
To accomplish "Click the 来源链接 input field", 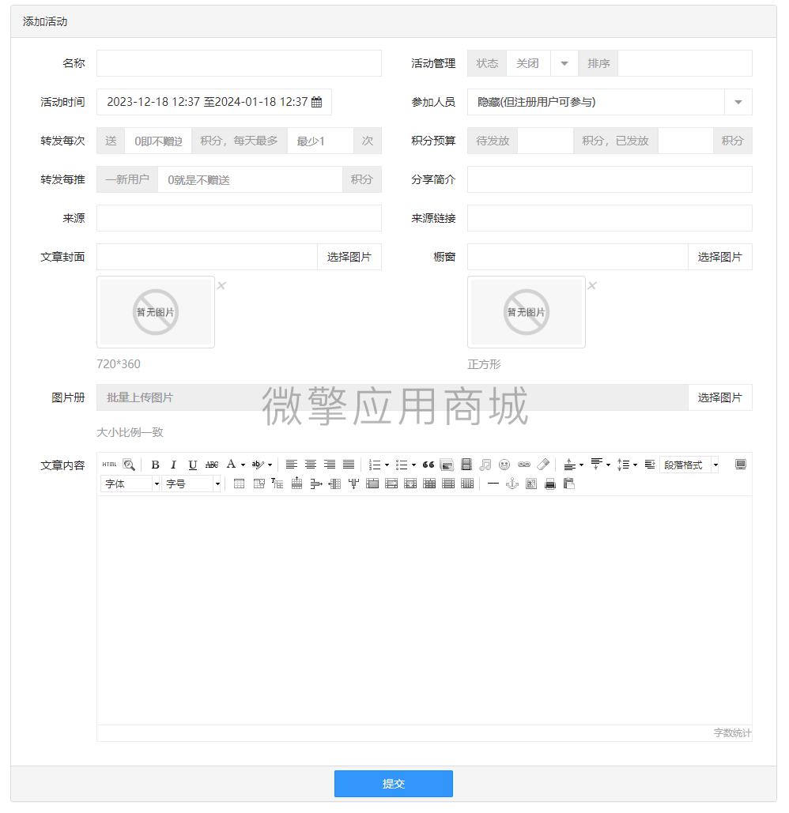I will pyautogui.click(x=610, y=218).
